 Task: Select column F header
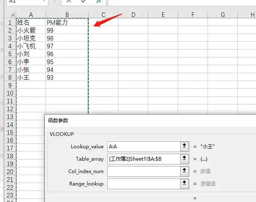(193, 14)
